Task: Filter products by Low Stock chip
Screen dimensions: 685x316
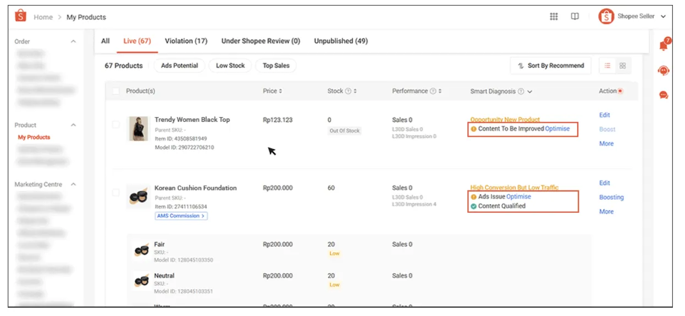Action: (230, 66)
